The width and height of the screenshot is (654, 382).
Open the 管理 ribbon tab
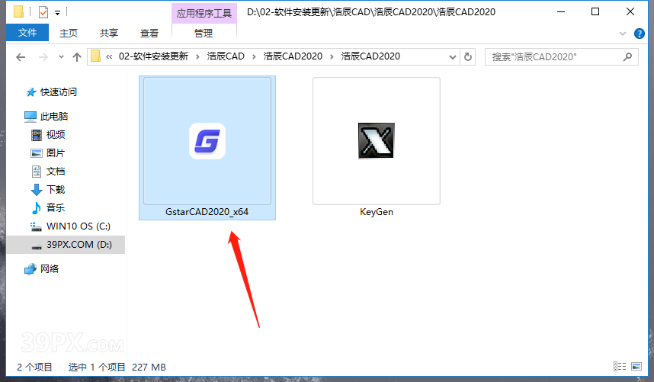[204, 33]
